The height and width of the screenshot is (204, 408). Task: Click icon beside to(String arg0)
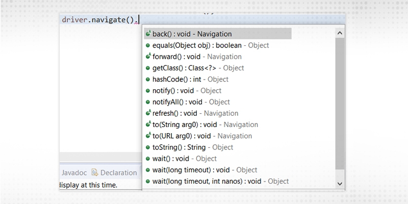tap(148, 124)
